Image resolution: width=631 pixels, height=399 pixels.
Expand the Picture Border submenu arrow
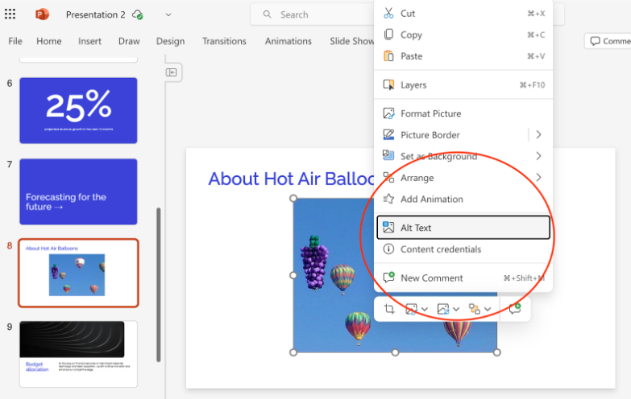(x=539, y=134)
